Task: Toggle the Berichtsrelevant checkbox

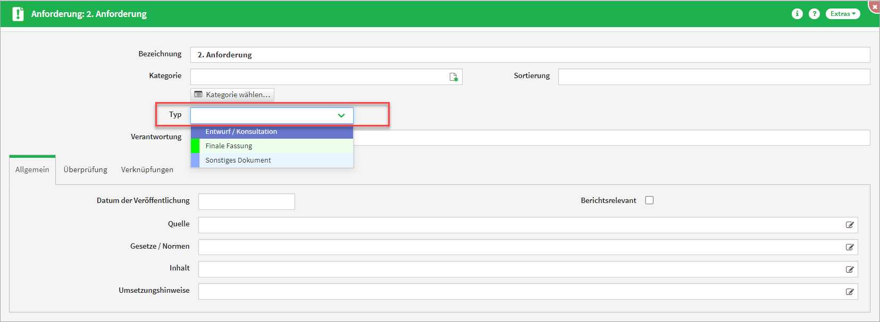Action: [649, 200]
